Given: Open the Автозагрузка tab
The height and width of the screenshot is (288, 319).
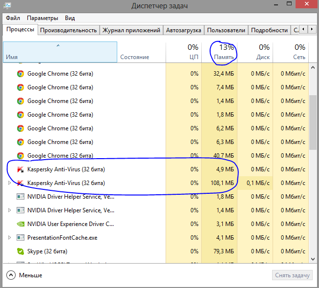Looking at the screenshot, I should tap(184, 30).
